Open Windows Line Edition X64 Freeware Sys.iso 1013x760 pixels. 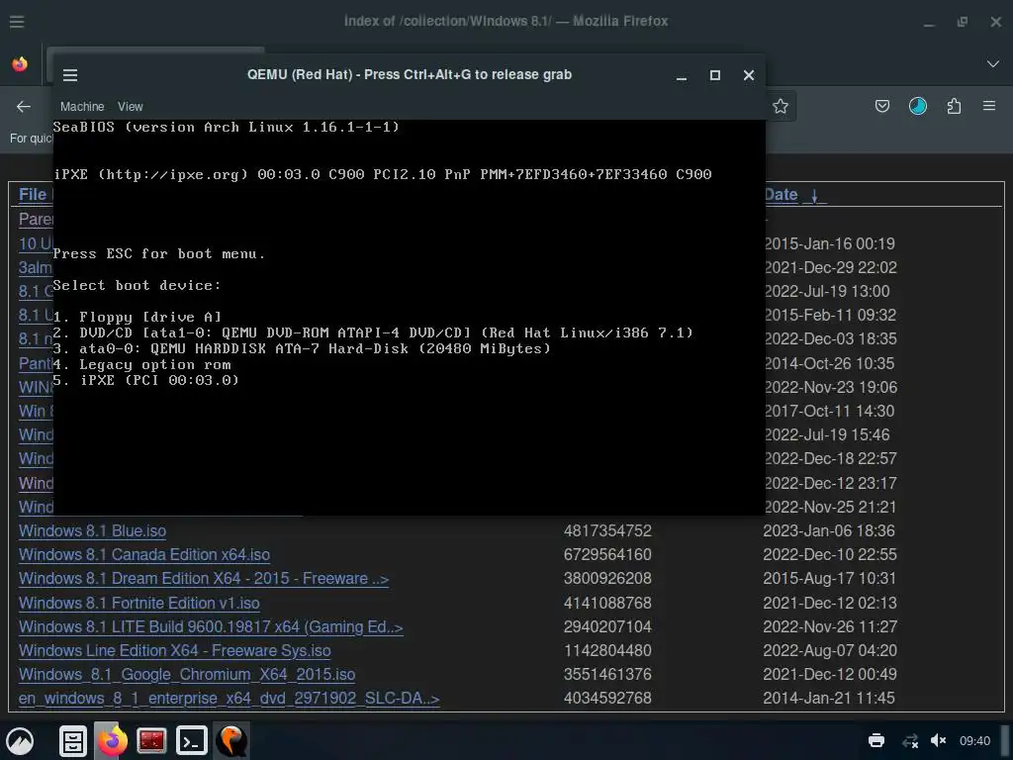(x=174, y=651)
